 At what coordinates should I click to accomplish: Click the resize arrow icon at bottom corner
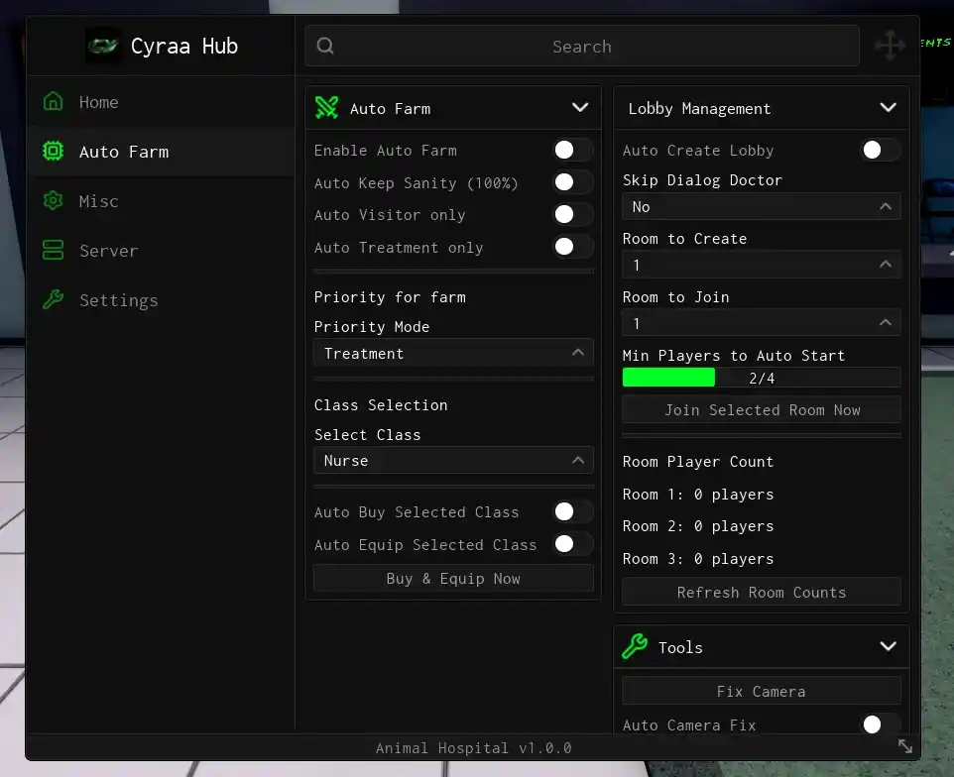click(905, 746)
